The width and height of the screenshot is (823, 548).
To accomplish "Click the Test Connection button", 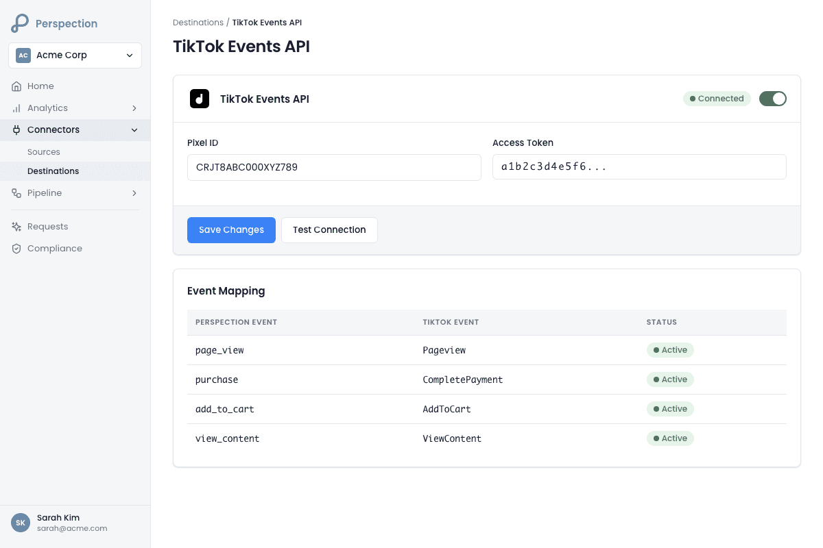I will point(329,230).
